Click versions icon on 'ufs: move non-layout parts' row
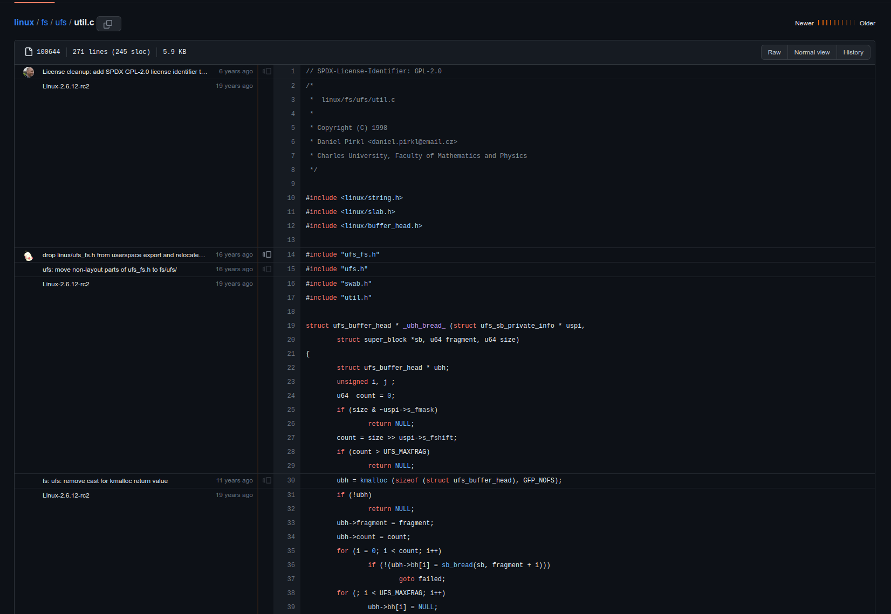Viewport: 891px width, 614px height. (266, 268)
